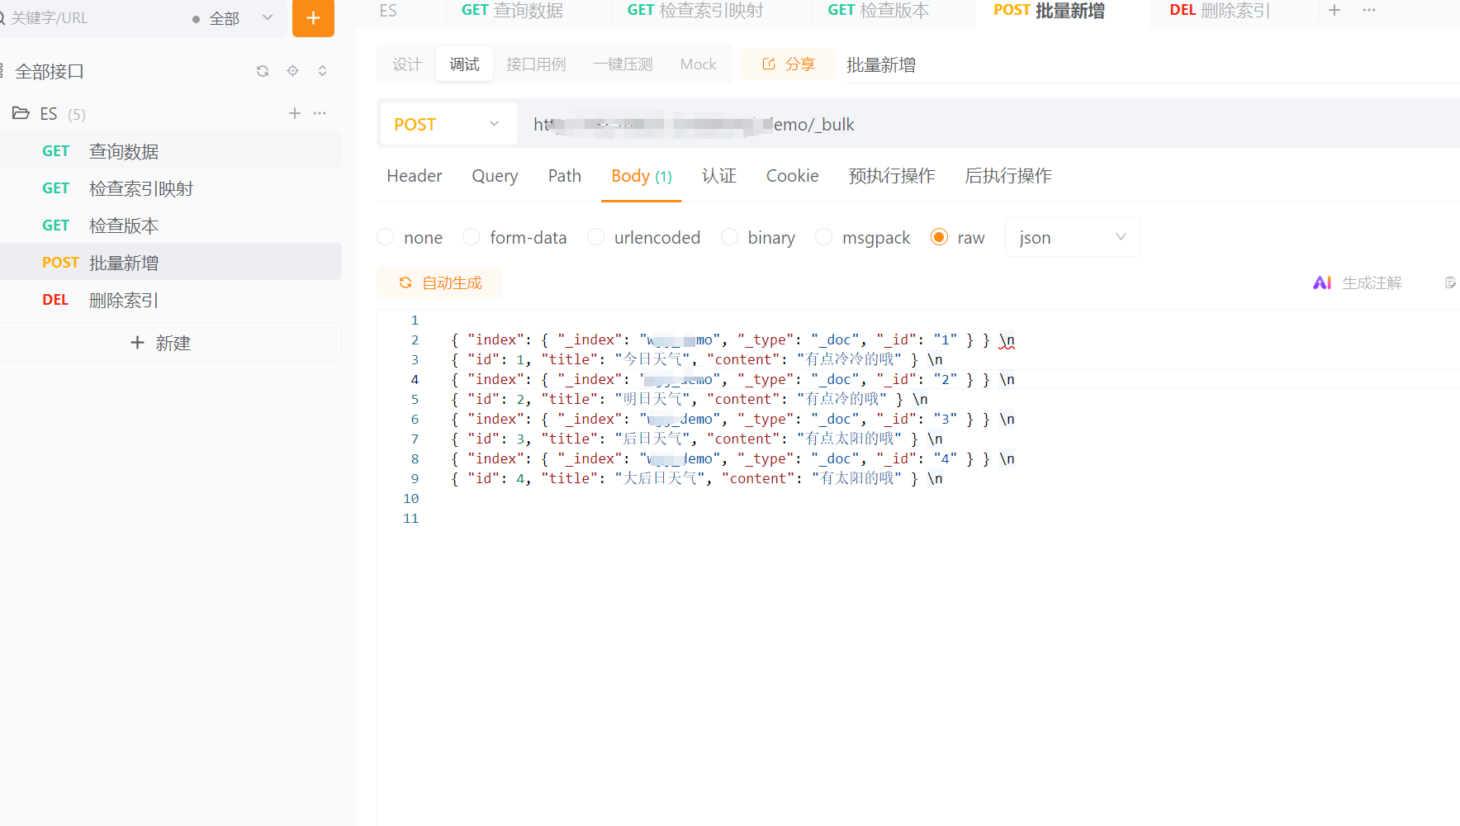Click the AI 生成注解 icon
1460x826 pixels.
1322,282
